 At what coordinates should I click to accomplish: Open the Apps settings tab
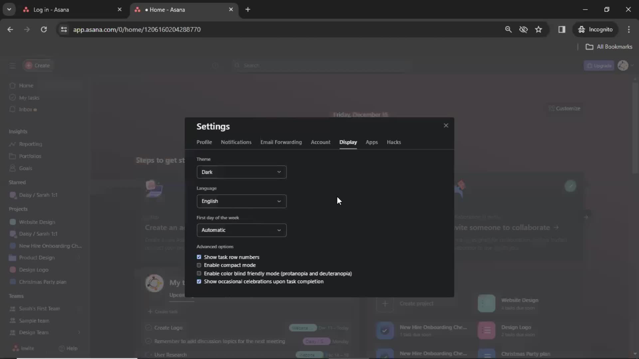pyautogui.click(x=371, y=142)
